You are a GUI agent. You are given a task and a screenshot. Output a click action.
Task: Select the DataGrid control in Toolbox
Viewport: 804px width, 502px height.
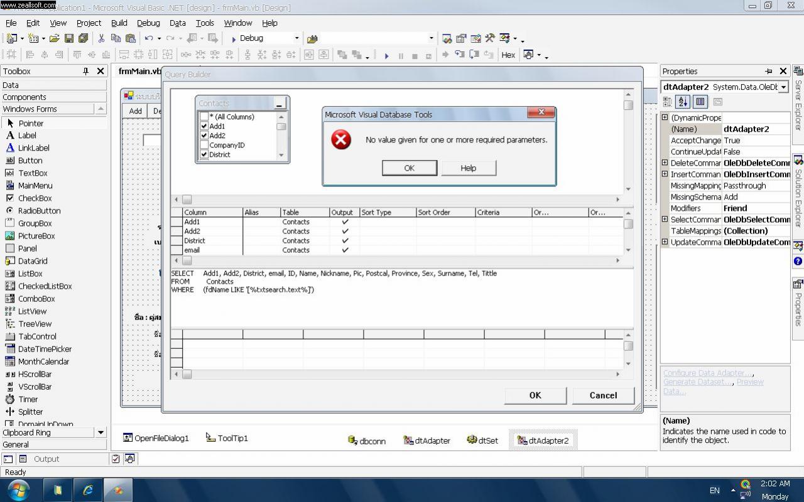32,261
